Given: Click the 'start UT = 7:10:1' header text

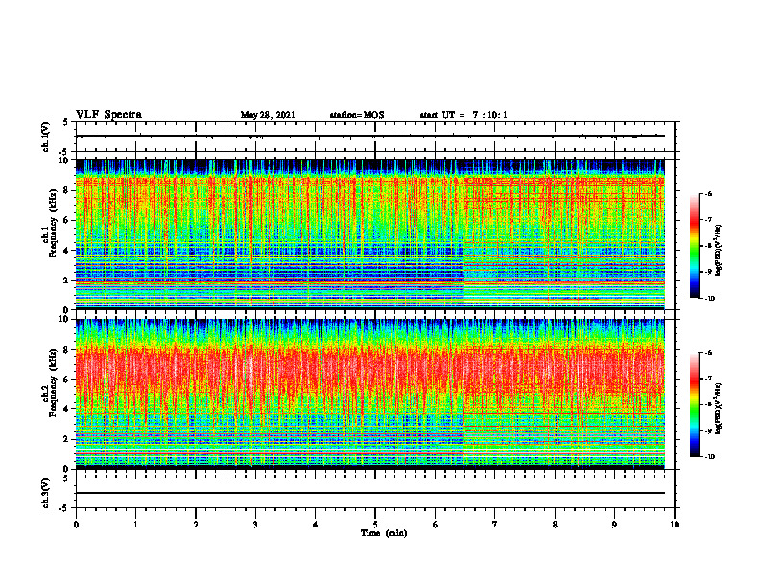Looking at the screenshot, I should point(463,115).
